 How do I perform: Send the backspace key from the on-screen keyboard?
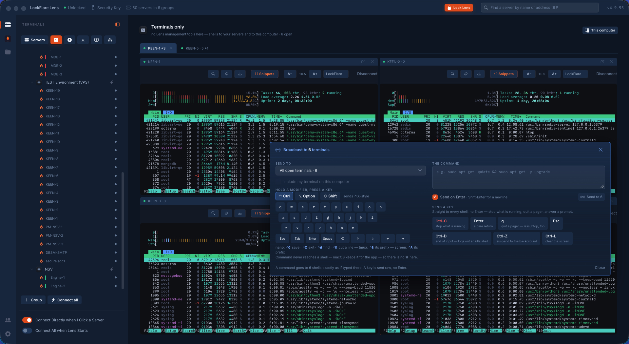point(343,239)
